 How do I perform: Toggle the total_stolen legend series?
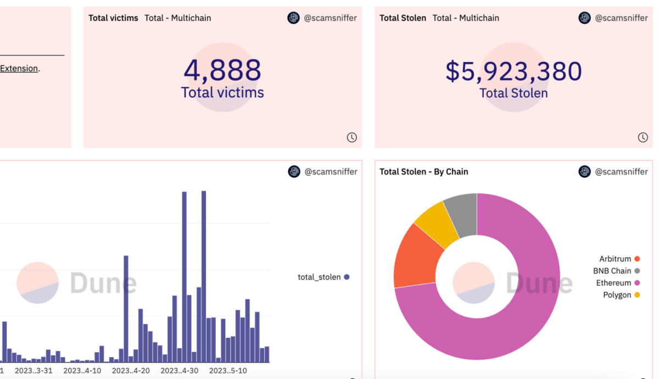[x=323, y=277]
